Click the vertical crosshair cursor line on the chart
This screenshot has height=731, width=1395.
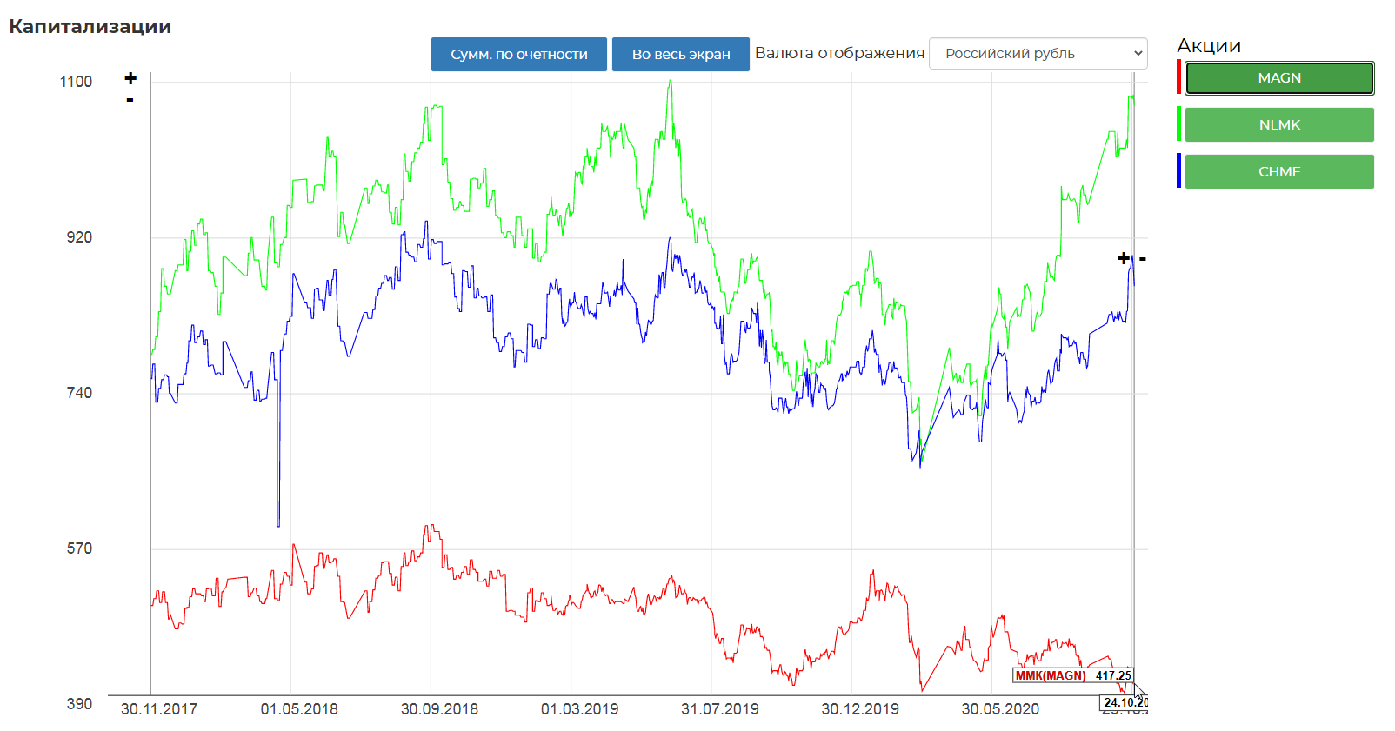(1133, 382)
